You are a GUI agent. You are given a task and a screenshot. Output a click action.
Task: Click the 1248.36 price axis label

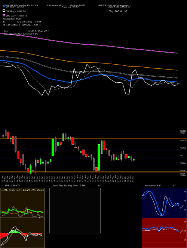coord(183,141)
